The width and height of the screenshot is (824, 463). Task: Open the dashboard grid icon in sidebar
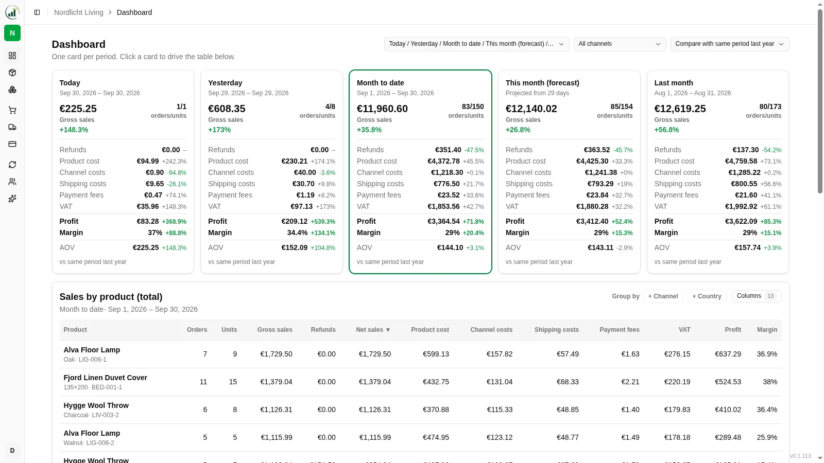[12, 56]
